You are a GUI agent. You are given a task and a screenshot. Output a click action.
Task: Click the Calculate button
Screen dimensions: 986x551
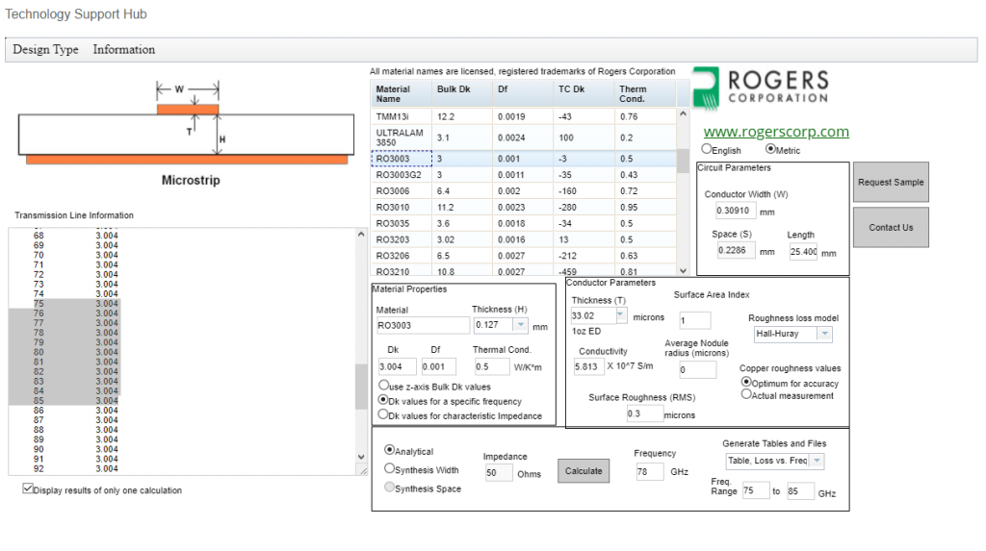(x=583, y=470)
